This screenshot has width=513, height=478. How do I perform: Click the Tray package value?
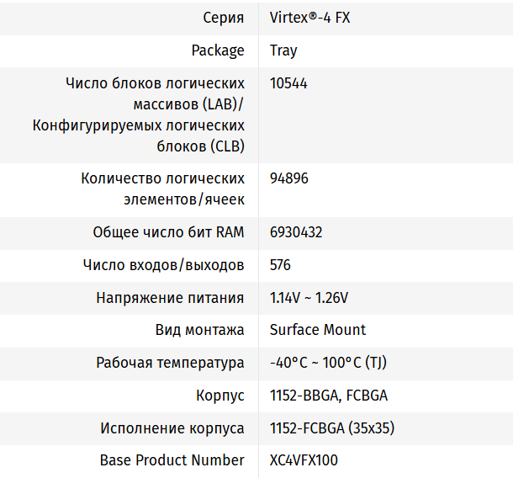tap(283, 50)
